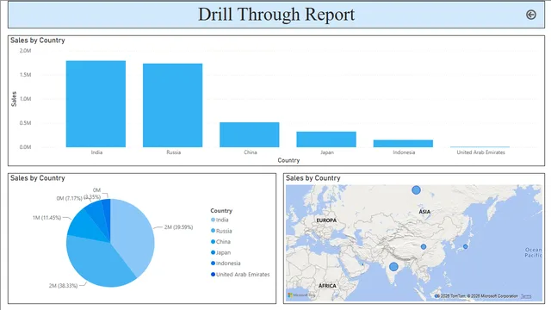Click the India legend swatch in pie legend

[213, 220]
